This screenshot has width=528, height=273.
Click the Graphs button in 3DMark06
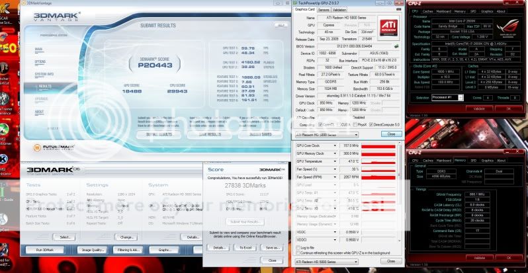click(163, 250)
